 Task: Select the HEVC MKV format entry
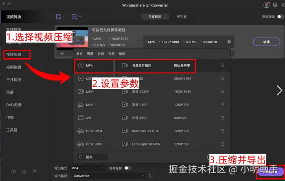pos(94,144)
